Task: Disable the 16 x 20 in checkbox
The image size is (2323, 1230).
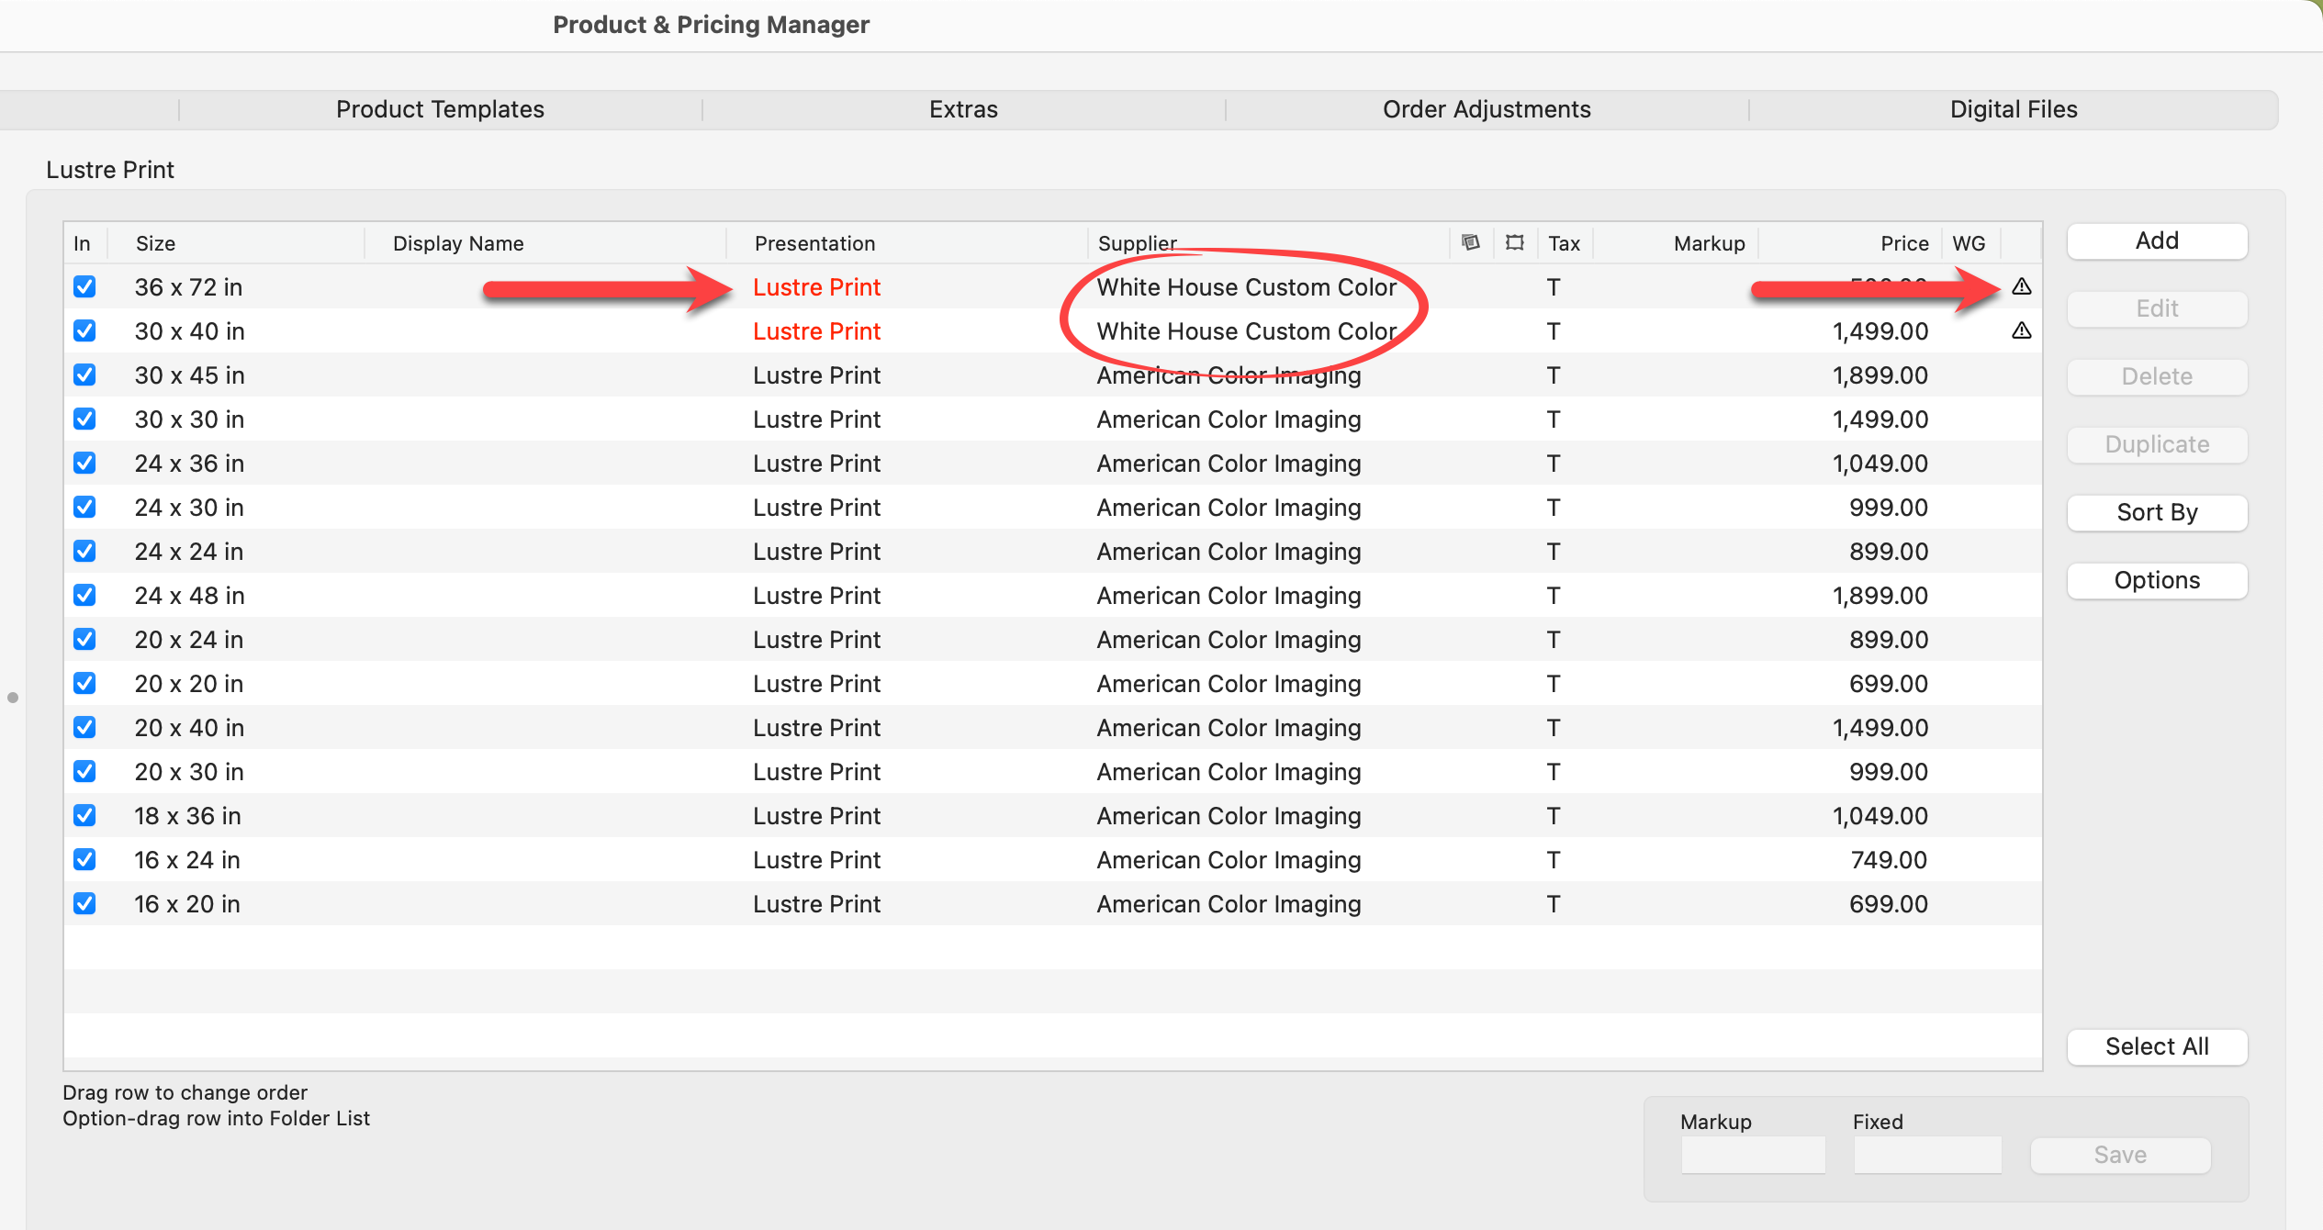Action: coord(84,903)
